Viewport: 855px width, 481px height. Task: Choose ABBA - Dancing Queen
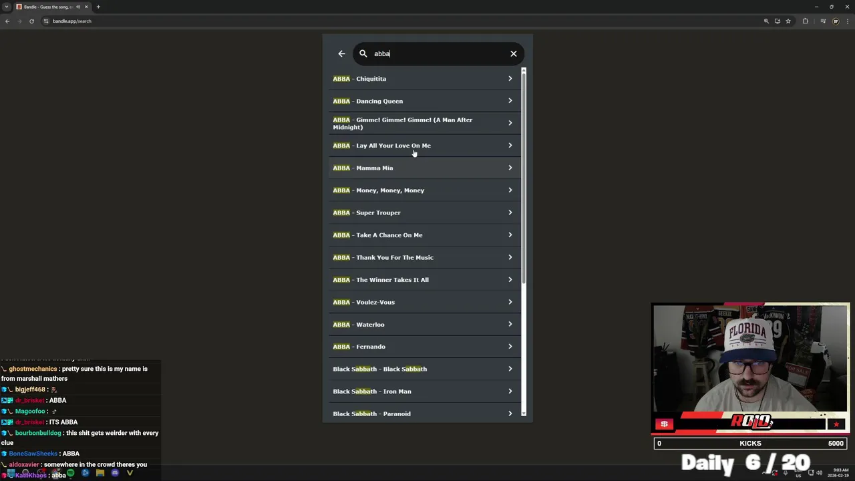pos(423,101)
